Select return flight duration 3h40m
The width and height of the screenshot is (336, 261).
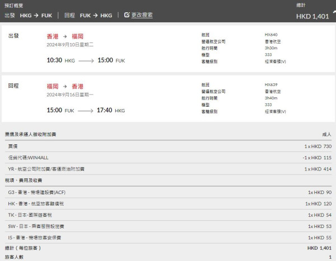[x=271, y=98]
